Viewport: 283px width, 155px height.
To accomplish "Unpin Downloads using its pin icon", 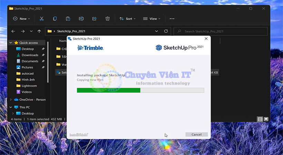I will pyautogui.click(x=43, y=55).
